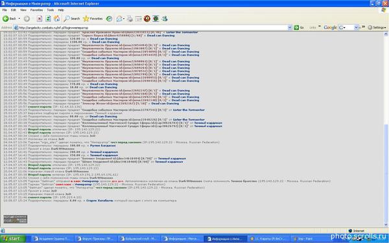
Task: Click the green Go button
Action: coord(299,27)
